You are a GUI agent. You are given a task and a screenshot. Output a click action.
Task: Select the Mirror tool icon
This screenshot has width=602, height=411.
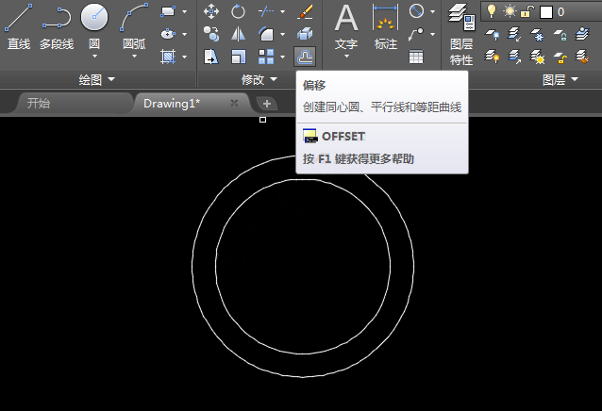click(238, 34)
